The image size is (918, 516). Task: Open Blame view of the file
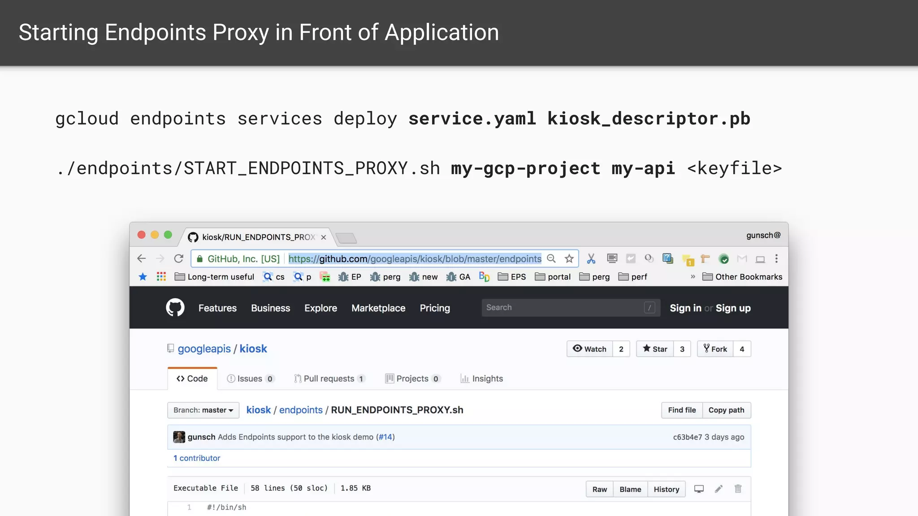[630, 489]
